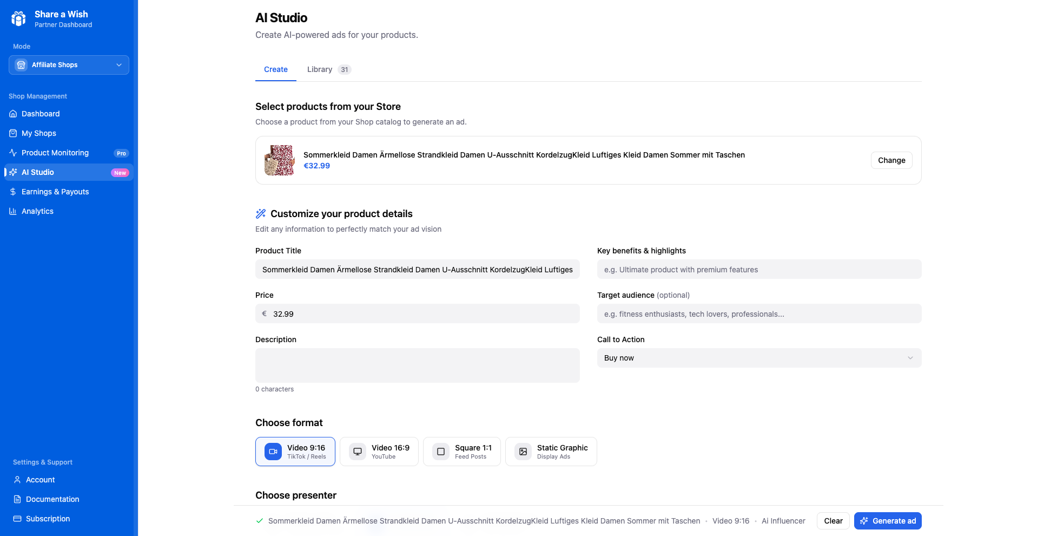This screenshot has height=536, width=1037.
Task: Switch to the Library tab
Action: (320, 69)
